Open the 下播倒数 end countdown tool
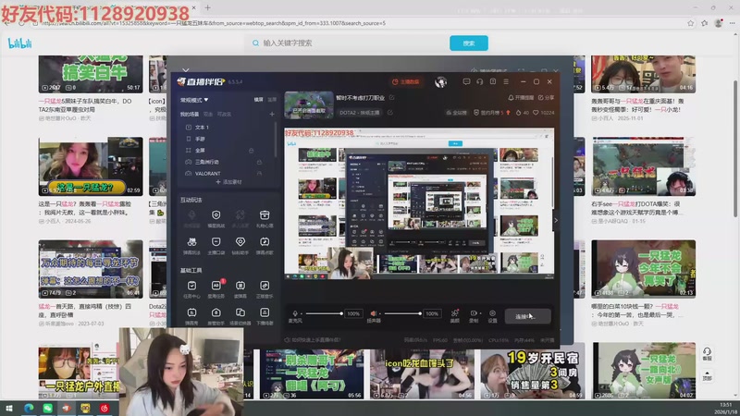 pyautogui.click(x=265, y=316)
